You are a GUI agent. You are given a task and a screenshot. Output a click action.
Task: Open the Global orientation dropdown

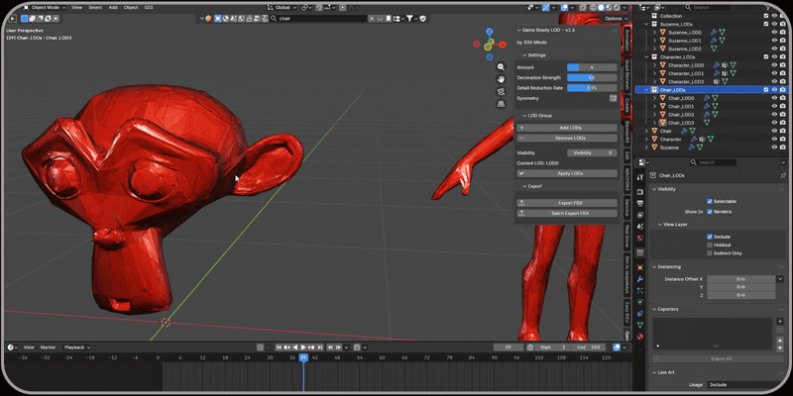coord(282,8)
